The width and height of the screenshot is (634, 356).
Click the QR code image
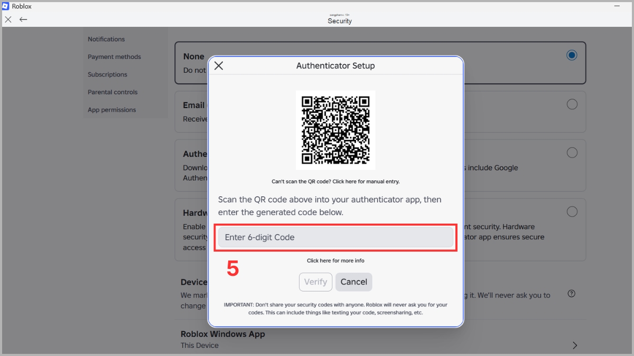[x=335, y=130]
